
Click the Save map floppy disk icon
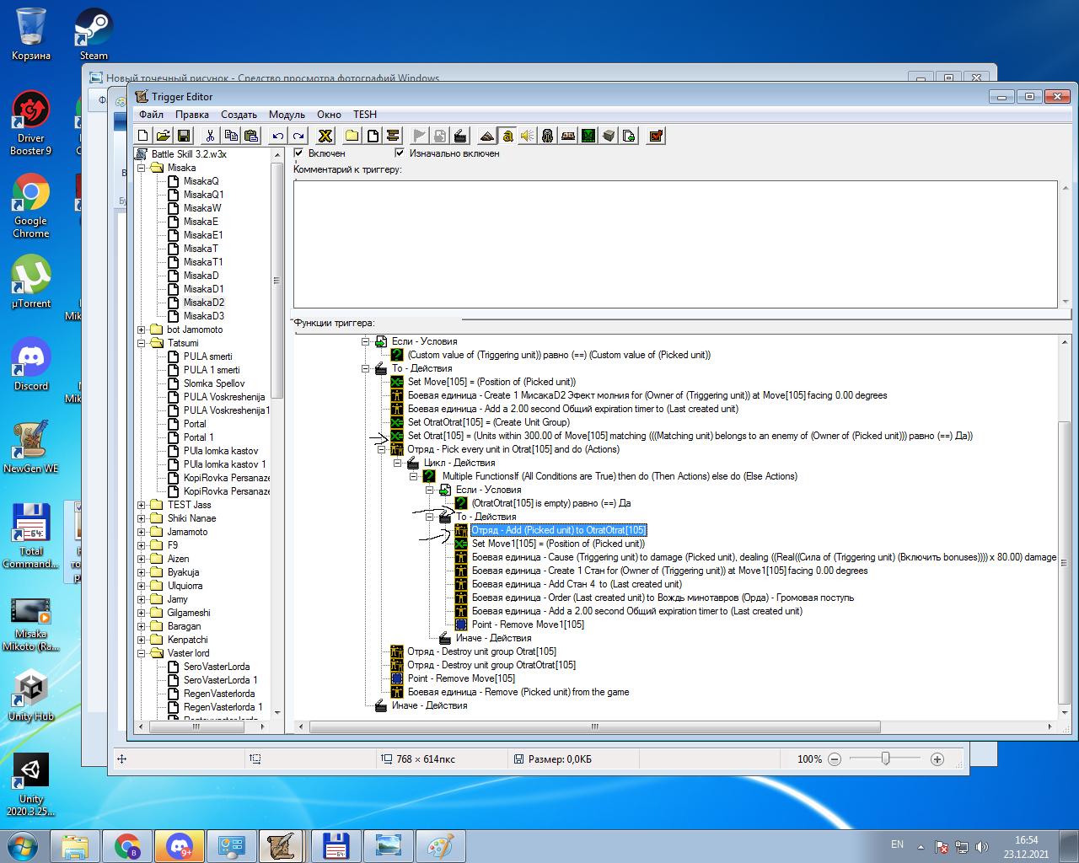(x=184, y=136)
